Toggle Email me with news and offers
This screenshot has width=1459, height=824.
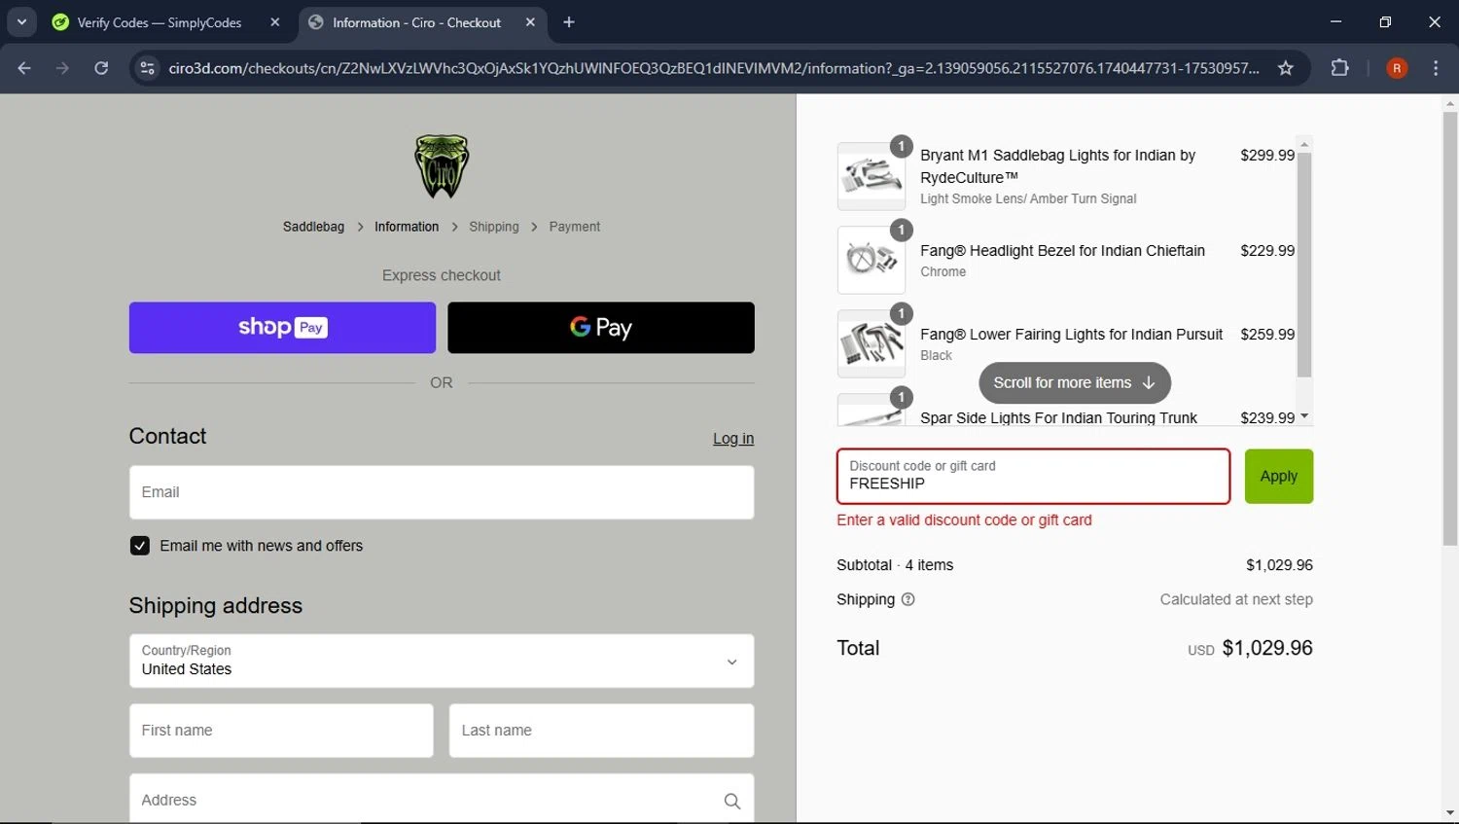[140, 546]
